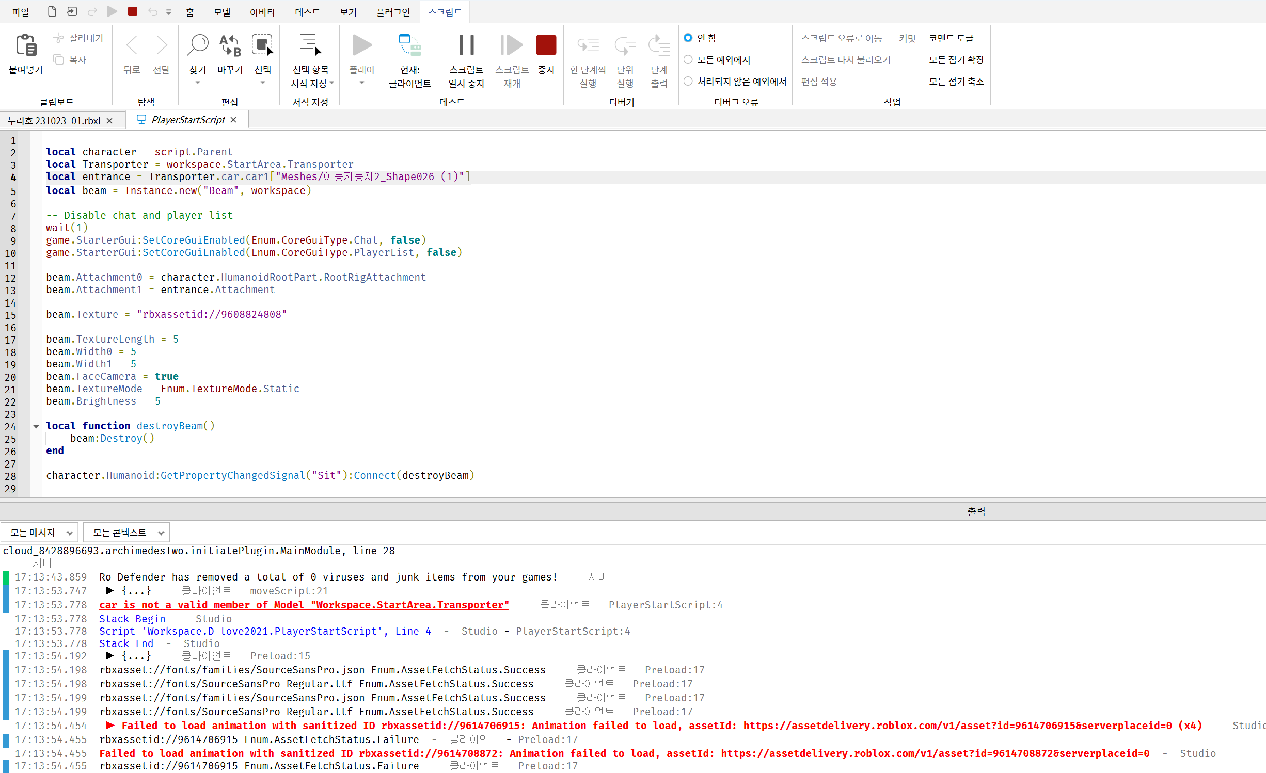Click the redo arrow in quick access bar
This screenshot has width=1266, height=773.
[x=92, y=11]
